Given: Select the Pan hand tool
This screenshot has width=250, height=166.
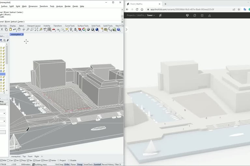Looking at the screenshot, I should [19, 30].
